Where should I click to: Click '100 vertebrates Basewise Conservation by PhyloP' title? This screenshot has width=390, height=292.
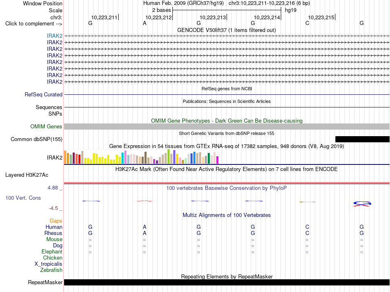coord(227,188)
